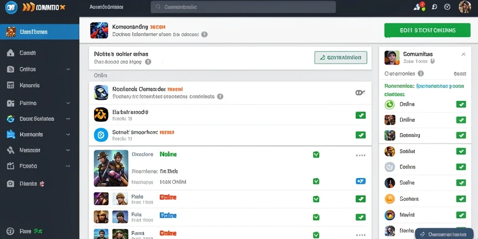
Task: Click the red Online status in the Rmle row
Action: coord(168,197)
